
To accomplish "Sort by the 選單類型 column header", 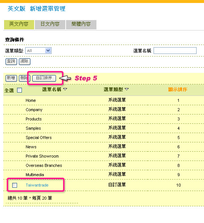I will coord(113,90).
